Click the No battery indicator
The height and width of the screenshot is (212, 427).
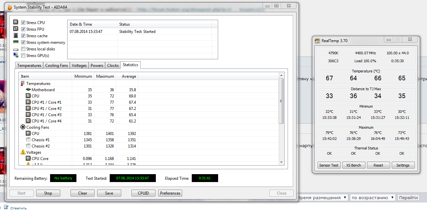[x=63, y=178]
